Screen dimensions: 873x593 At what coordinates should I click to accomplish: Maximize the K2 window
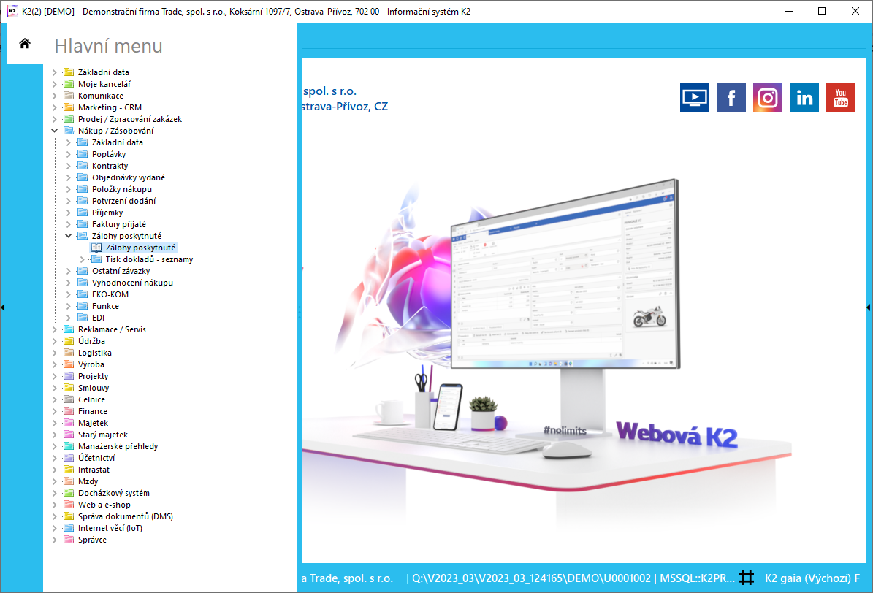[x=822, y=11]
